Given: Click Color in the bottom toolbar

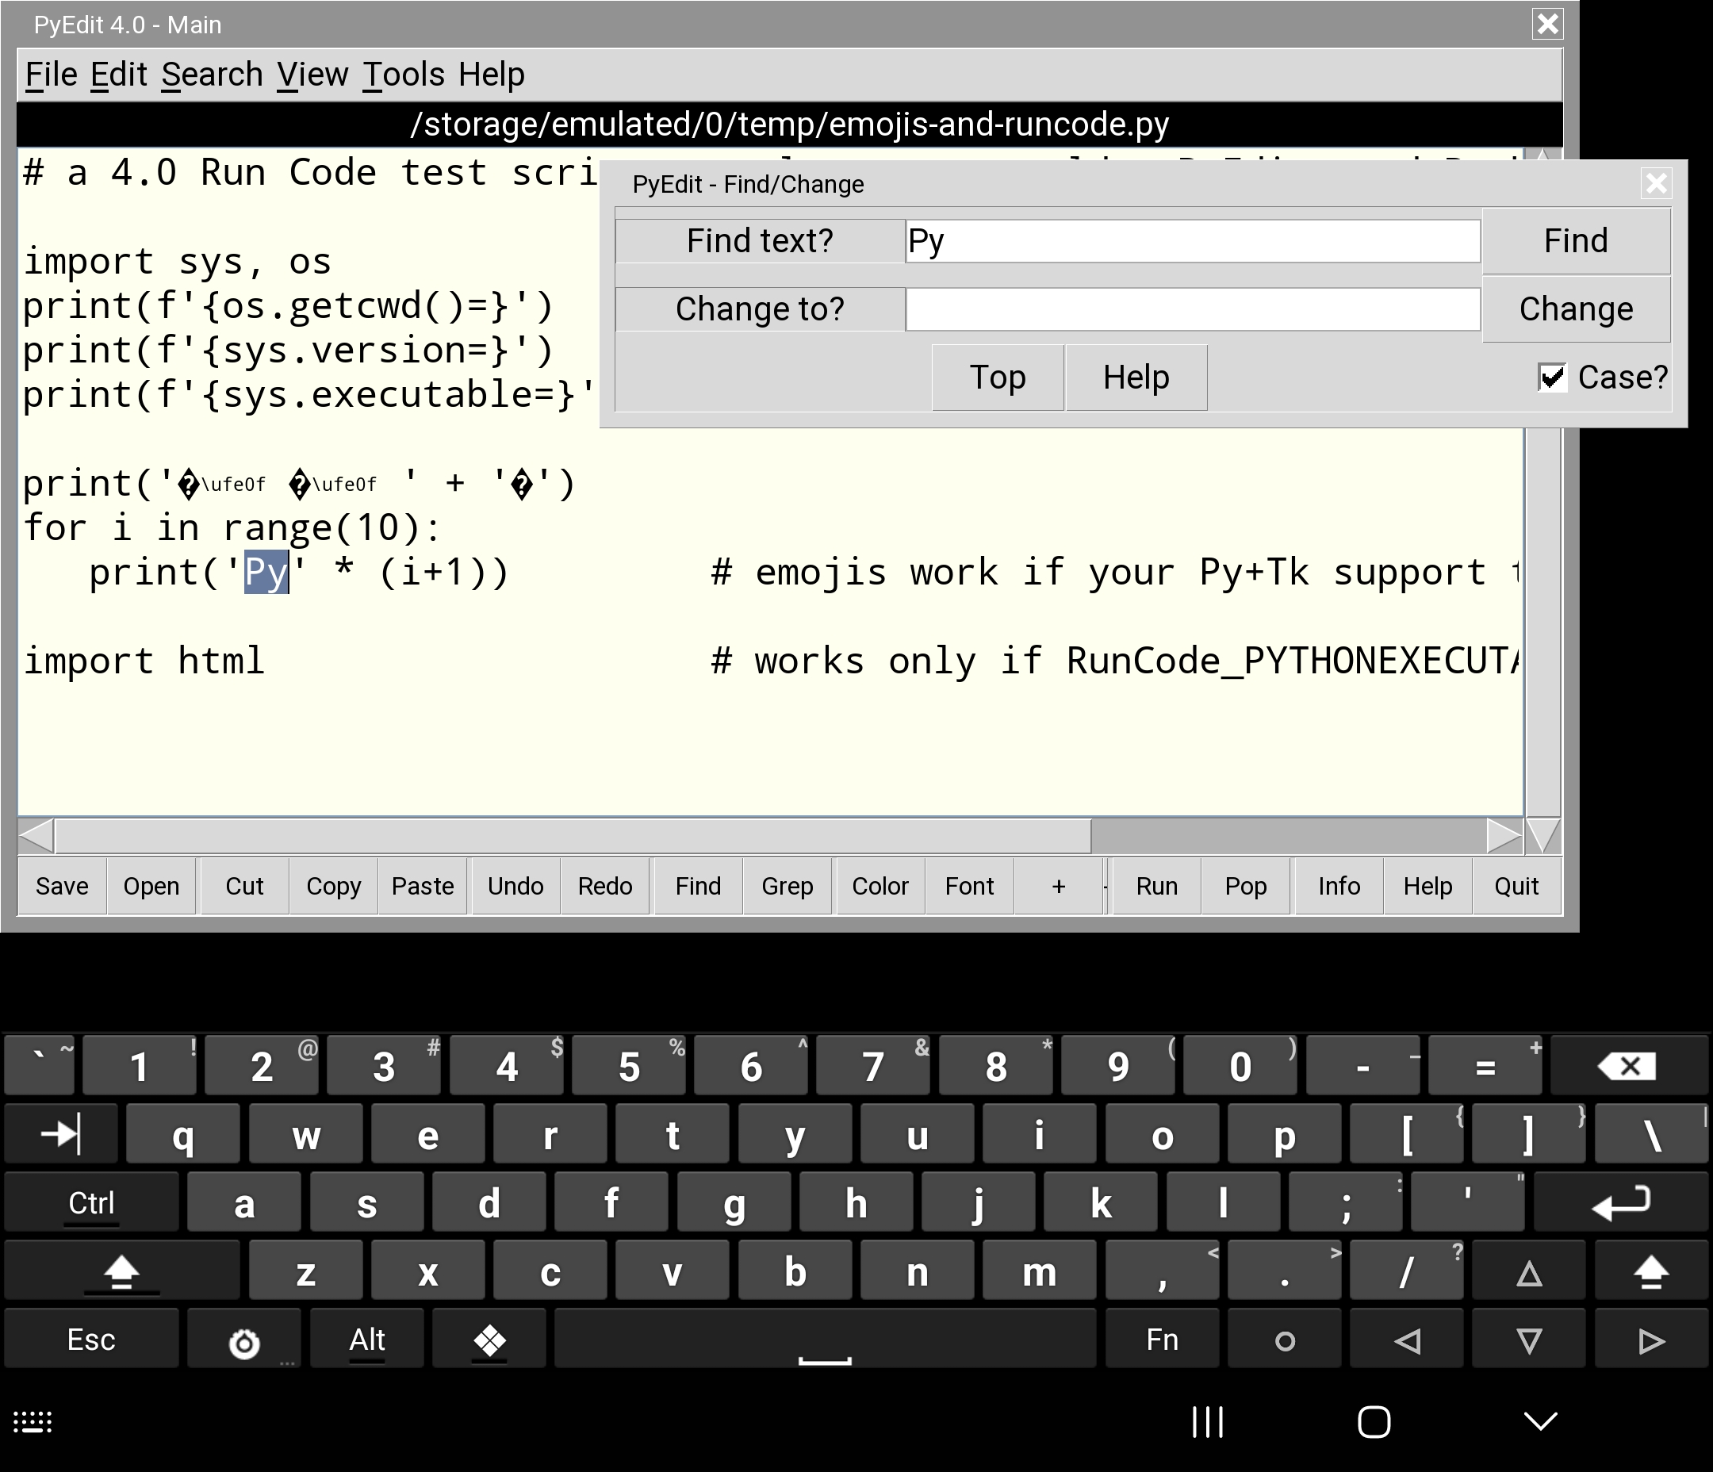Looking at the screenshot, I should tap(880, 886).
